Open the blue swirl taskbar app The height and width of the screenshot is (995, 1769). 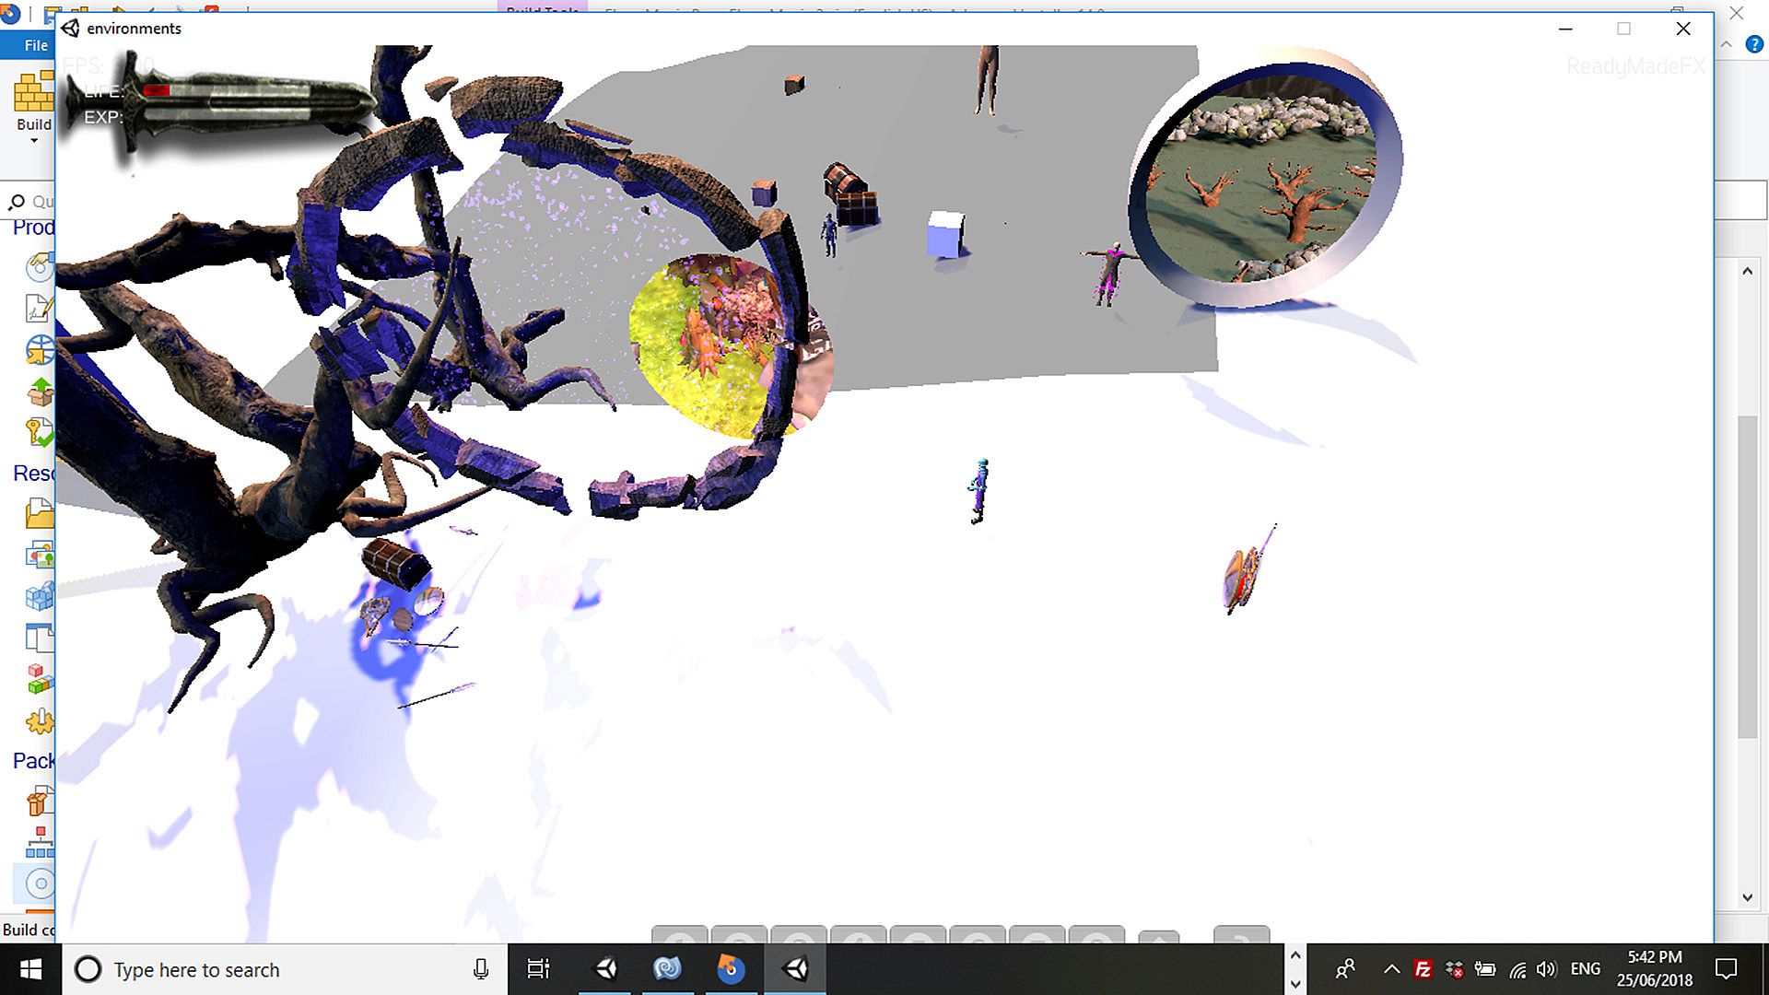coord(667,969)
